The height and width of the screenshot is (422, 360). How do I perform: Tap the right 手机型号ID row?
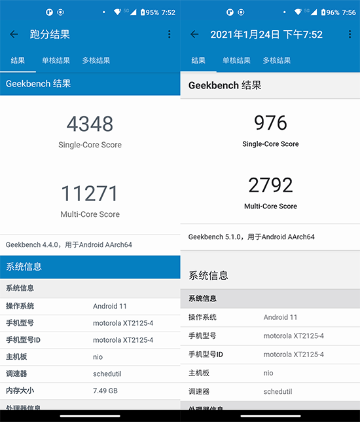pyautogui.click(x=270, y=355)
